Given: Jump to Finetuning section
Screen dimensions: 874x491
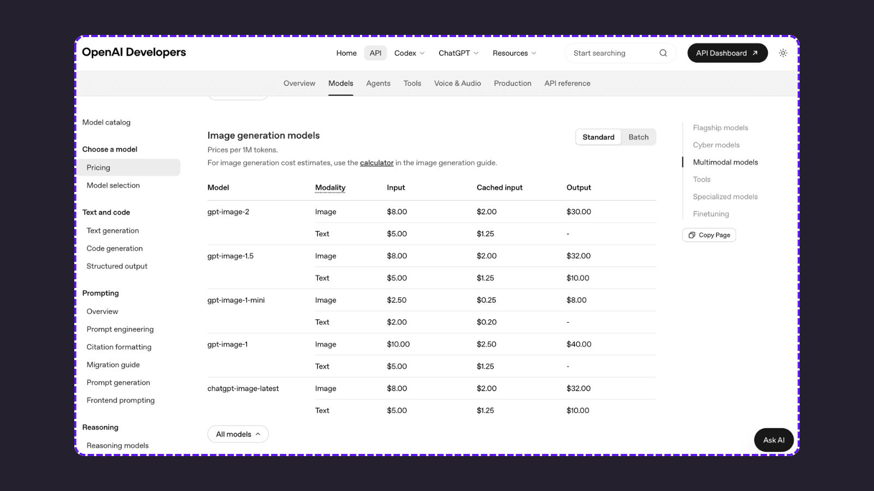Looking at the screenshot, I should coord(711,214).
